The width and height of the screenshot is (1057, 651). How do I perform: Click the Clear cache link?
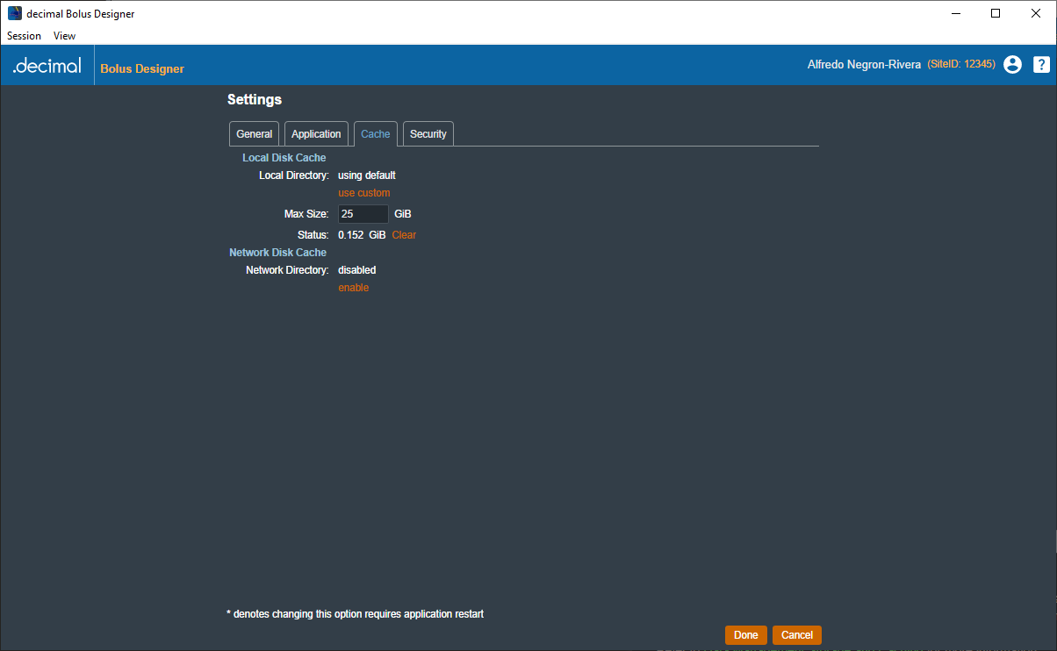click(x=404, y=235)
